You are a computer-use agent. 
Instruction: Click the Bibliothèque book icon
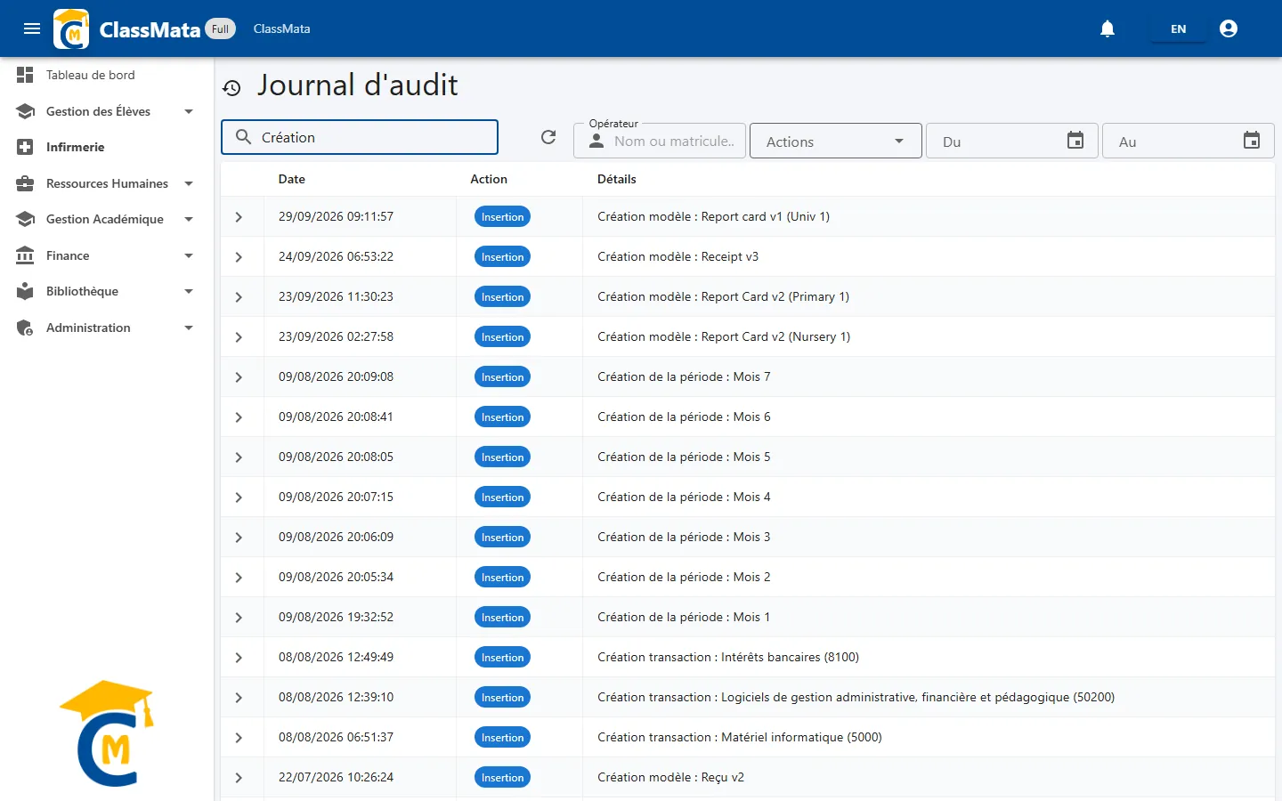[25, 291]
